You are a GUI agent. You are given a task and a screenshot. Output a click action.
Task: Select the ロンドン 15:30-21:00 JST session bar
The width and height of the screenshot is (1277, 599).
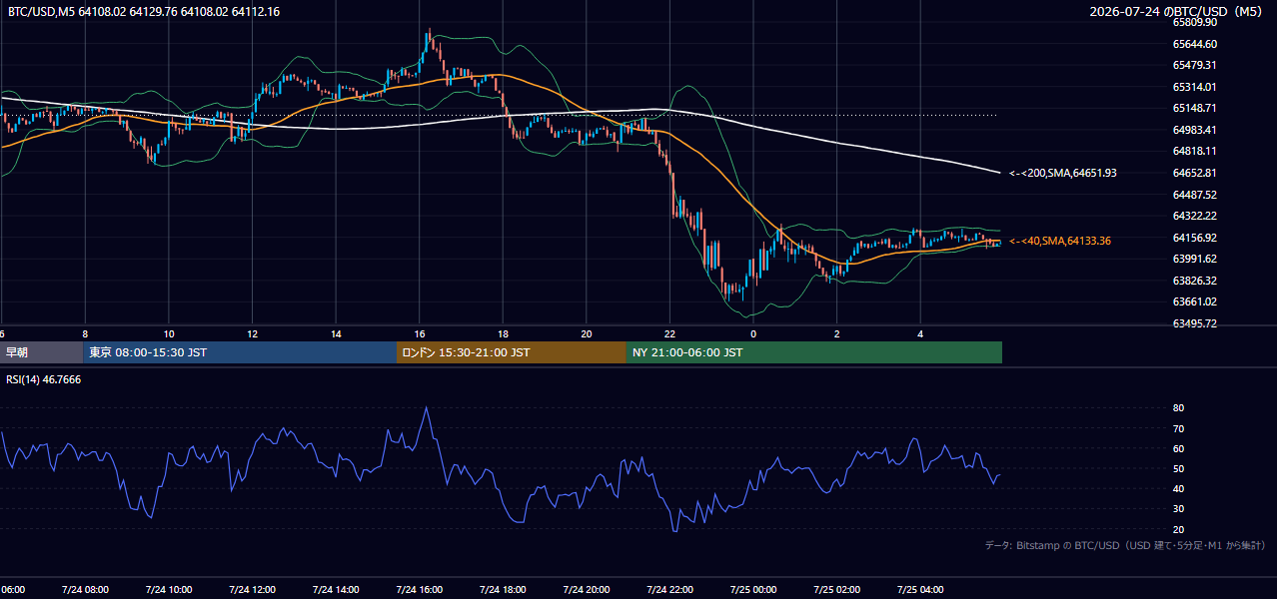pos(512,352)
